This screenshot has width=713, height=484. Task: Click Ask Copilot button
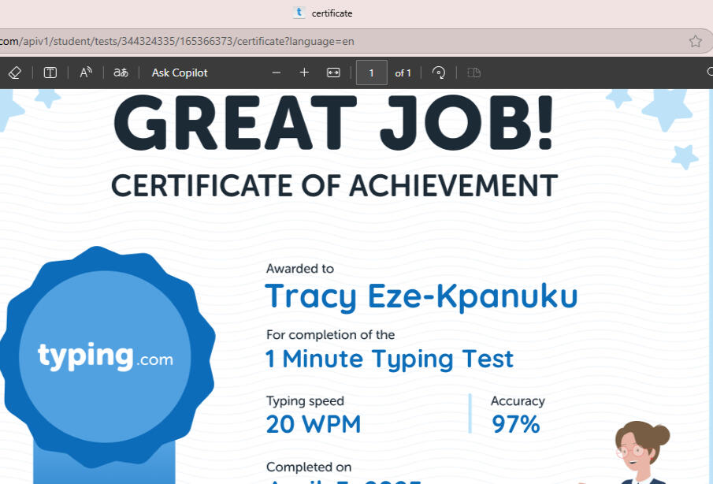click(x=180, y=73)
